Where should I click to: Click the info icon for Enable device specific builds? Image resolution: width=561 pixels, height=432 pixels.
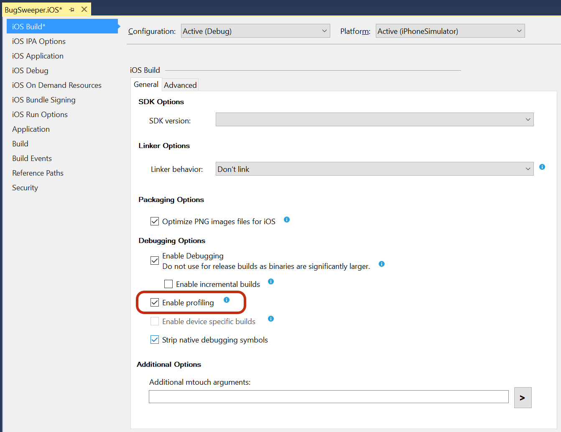coord(270,319)
